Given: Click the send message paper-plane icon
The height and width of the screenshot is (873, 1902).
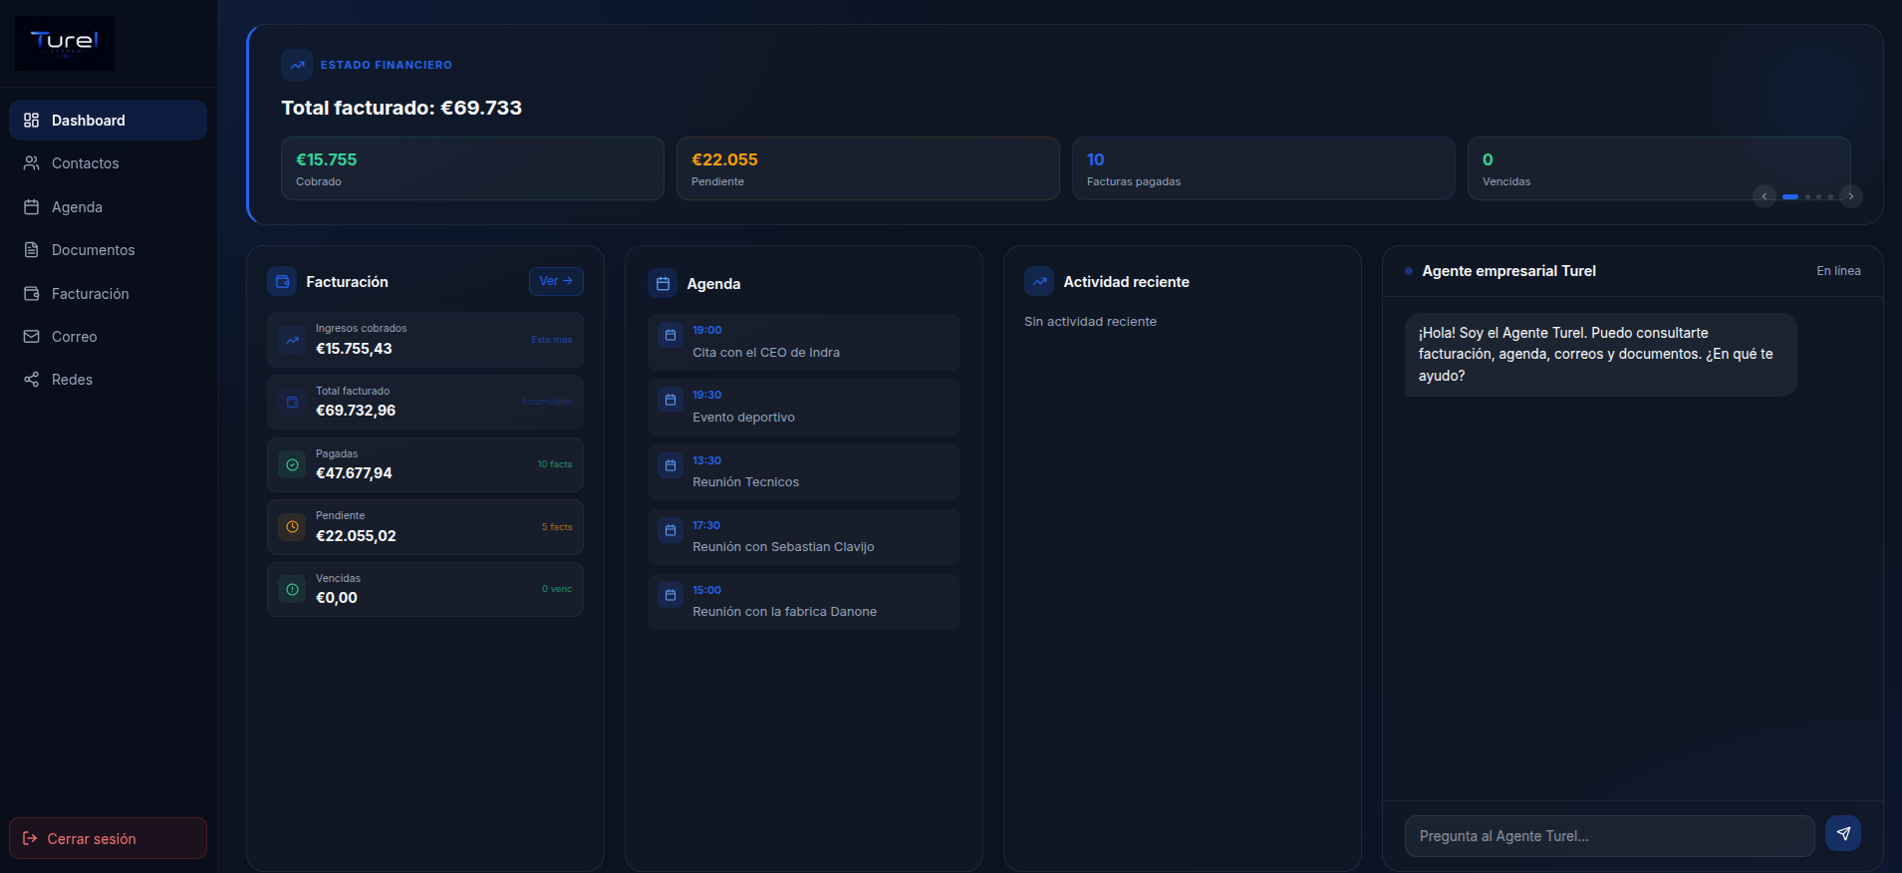Looking at the screenshot, I should point(1843,834).
